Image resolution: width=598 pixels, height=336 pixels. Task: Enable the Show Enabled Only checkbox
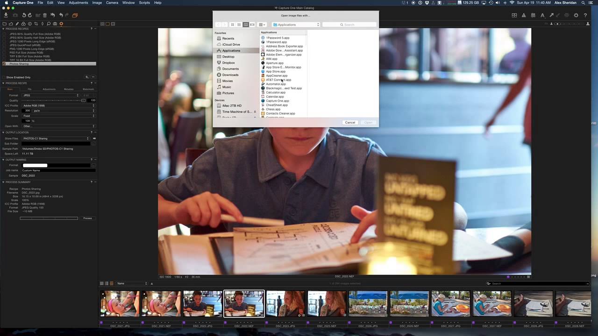click(4, 77)
